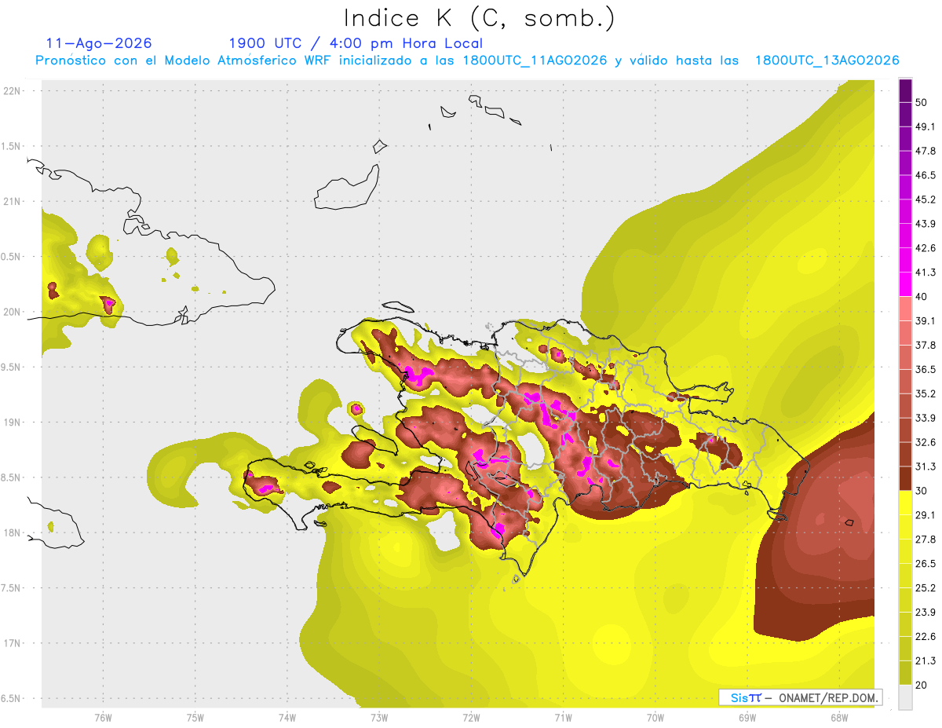The image size is (942, 728).
Task: Click the '68W' longitude axis label
Action: pyautogui.click(x=839, y=718)
